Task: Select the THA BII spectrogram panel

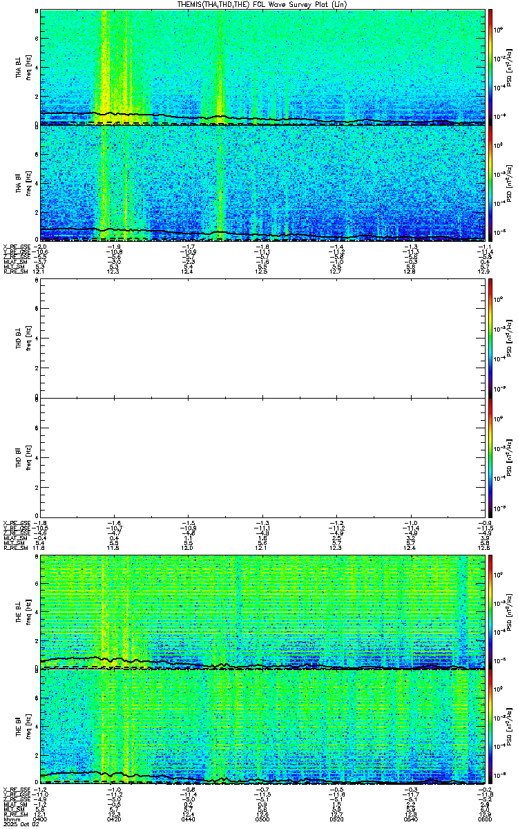Action: [262, 183]
